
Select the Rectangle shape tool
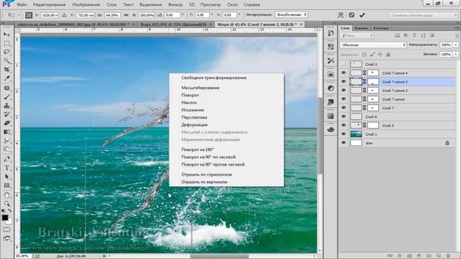click(x=6, y=186)
